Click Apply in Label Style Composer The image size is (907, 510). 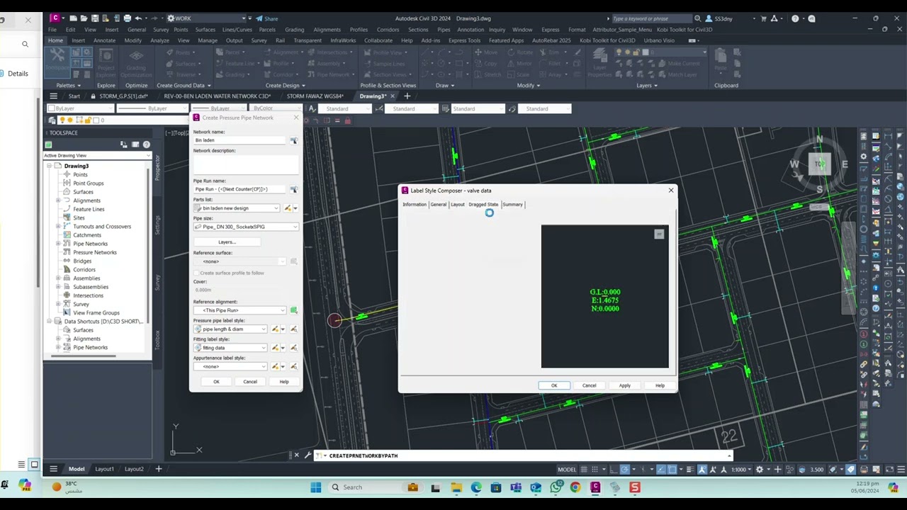[624, 385]
